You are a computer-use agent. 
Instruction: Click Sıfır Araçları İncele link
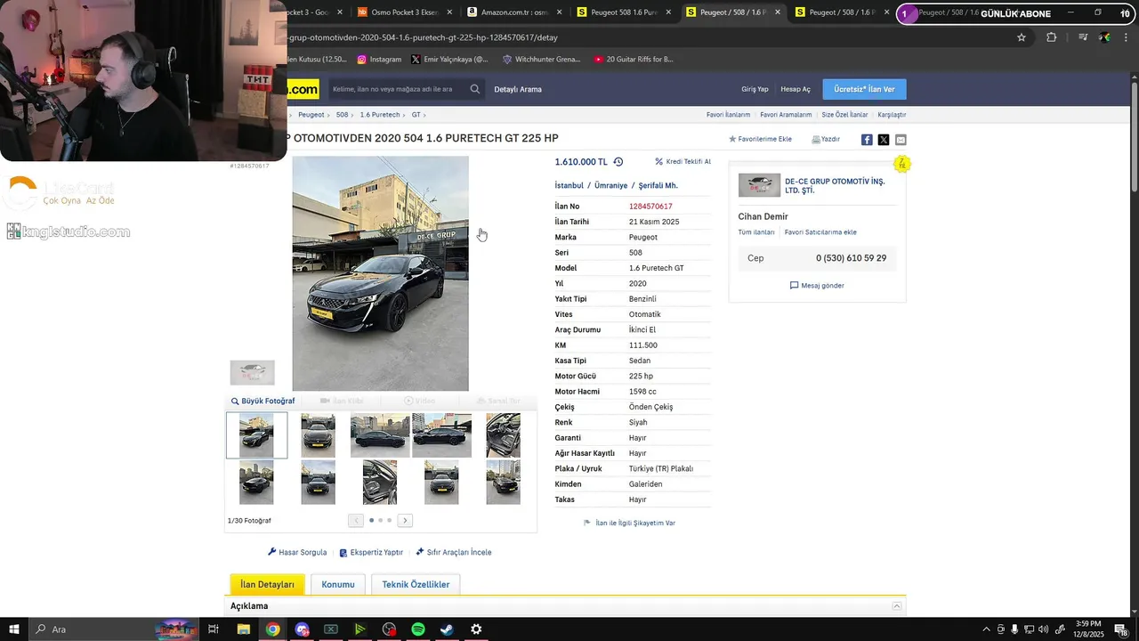point(454,552)
